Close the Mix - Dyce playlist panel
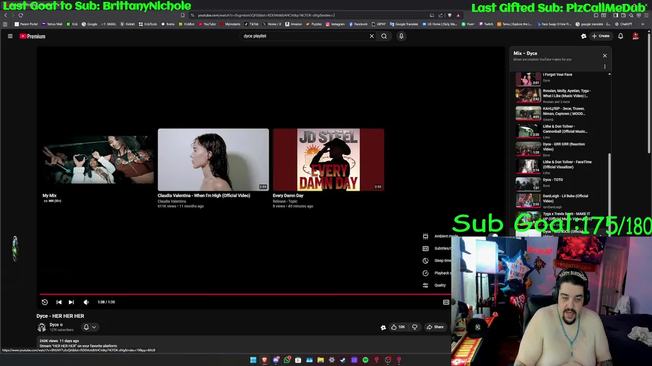652x366 pixels. tap(605, 55)
